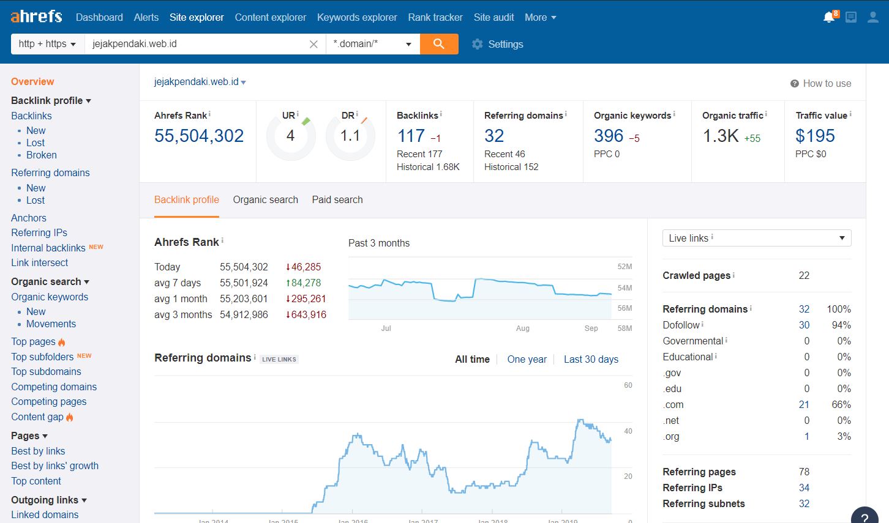Screen dimensions: 889x523
Task: Collapse the Organic search sidebar section
Action: point(50,281)
